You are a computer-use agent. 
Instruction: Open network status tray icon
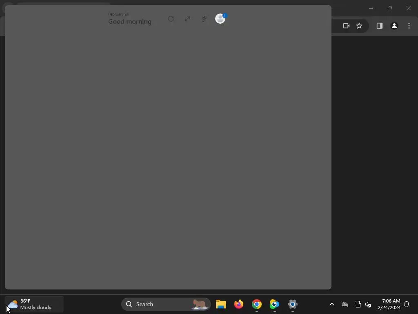(x=358, y=304)
